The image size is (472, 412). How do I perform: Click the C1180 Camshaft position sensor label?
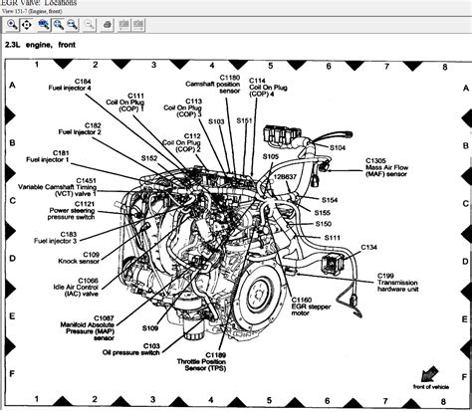pos(213,84)
